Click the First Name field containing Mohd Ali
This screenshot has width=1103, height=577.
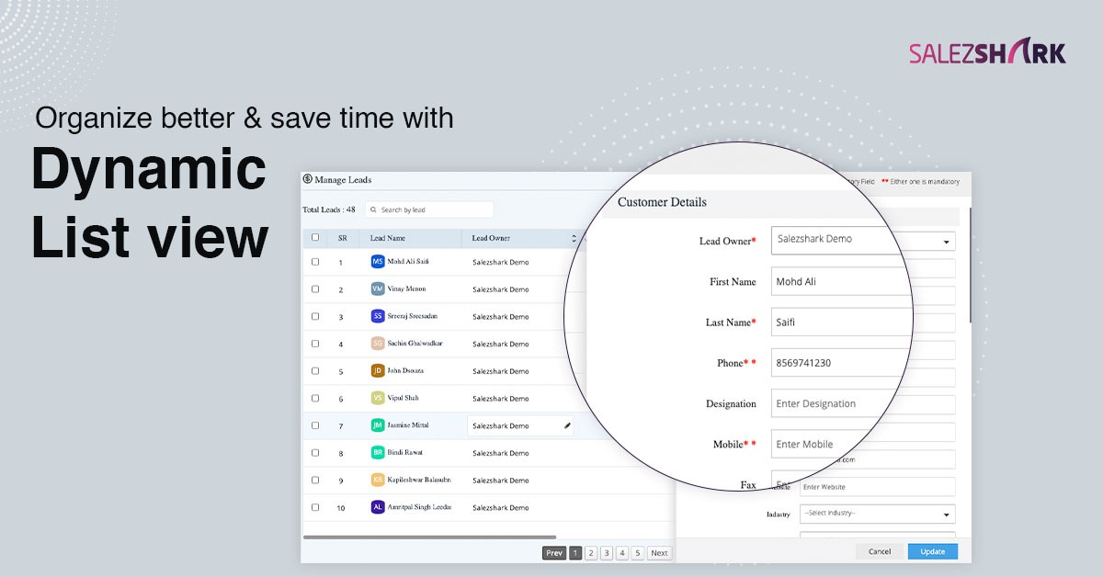(841, 281)
